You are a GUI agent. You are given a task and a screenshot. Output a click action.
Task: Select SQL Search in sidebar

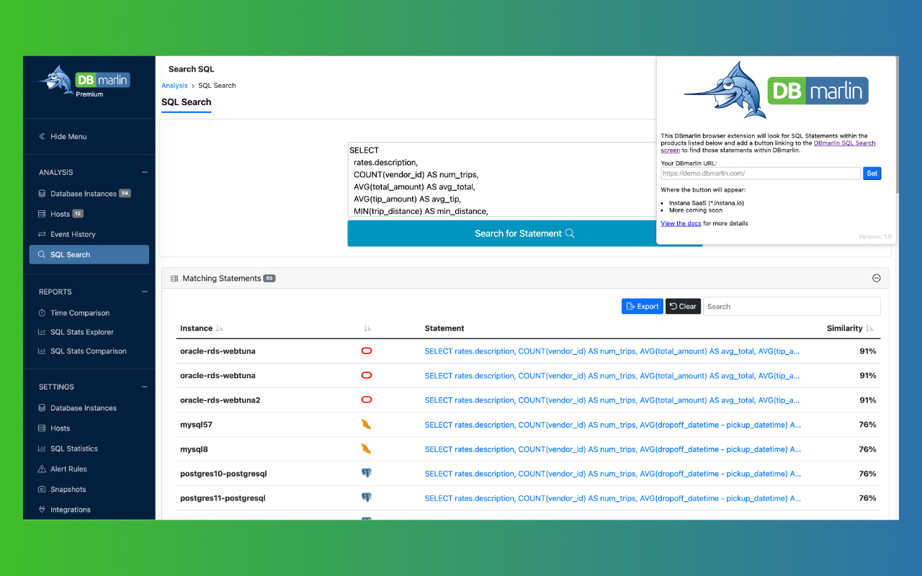(89, 254)
